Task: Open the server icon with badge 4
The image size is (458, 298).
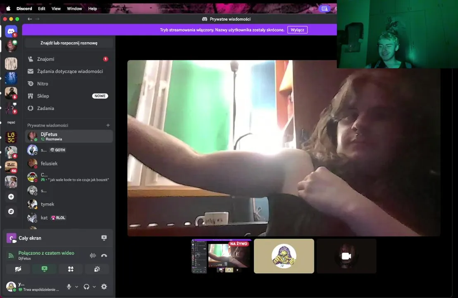Action: click(11, 152)
